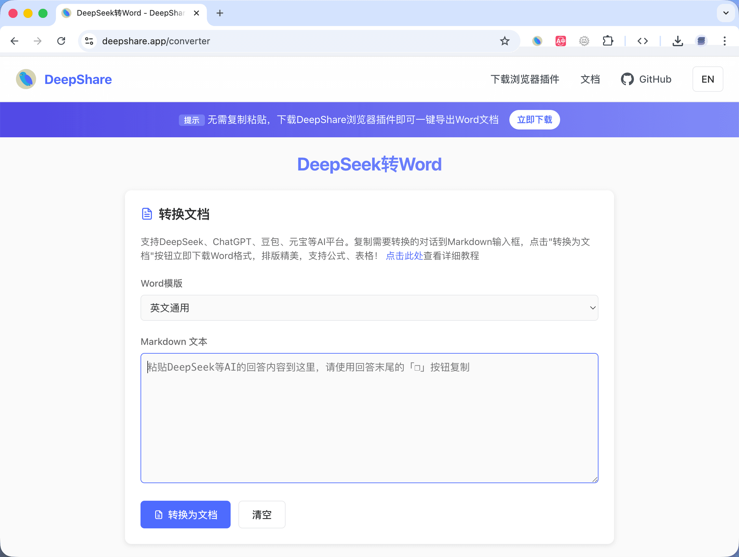Bookmark this page with the star icon
Screen dimensions: 739x557
[x=505, y=41]
